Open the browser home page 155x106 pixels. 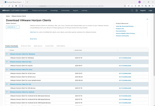point(13,6)
